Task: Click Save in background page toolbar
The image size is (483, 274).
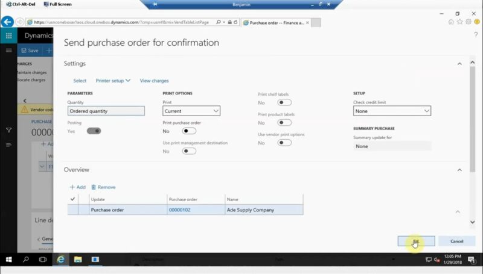Action: point(30,51)
